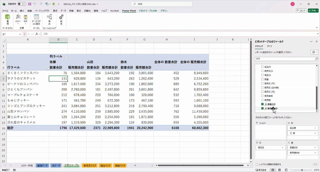Check the 商品ID field checkbox
This screenshot has width=320, height=172.
262,75
